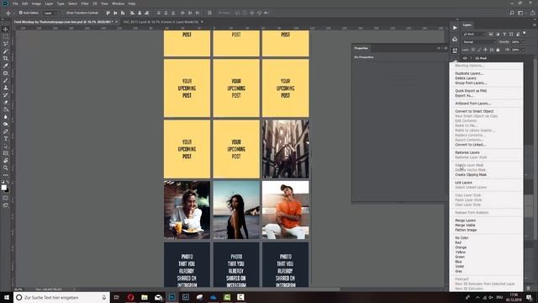Select the Crop tool

[x=6, y=58]
